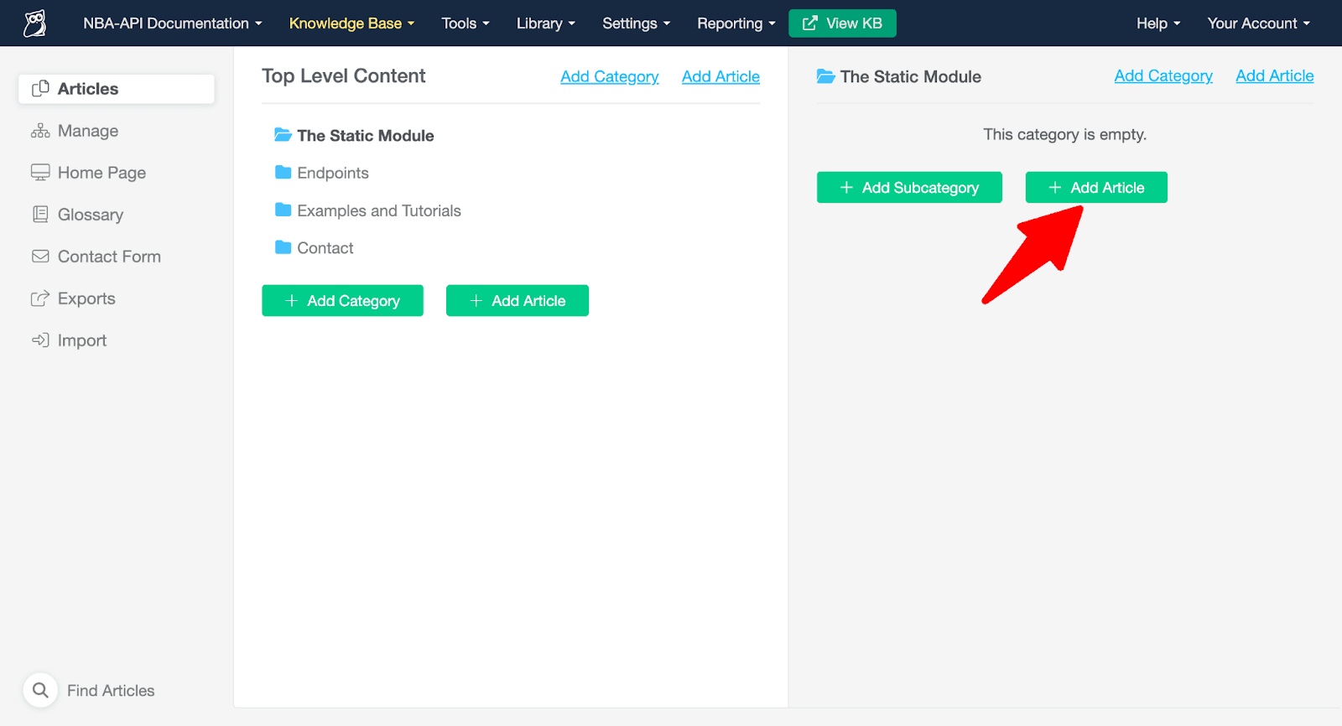Viewport: 1342px width, 726px height.
Task: Click the external-link icon on View KB
Action: [810, 23]
